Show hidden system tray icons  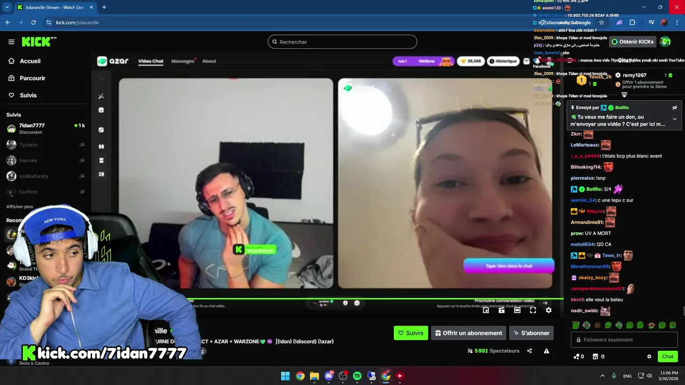602,376
